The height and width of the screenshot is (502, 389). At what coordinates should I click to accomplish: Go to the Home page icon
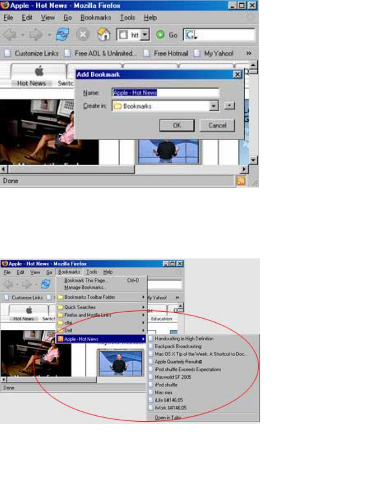click(104, 34)
